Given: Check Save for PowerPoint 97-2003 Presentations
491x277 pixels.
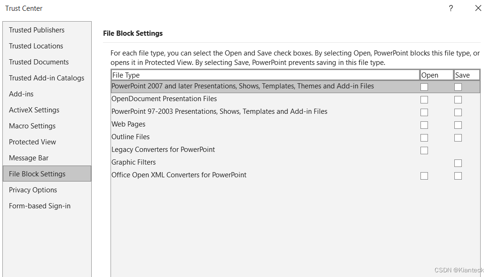Looking at the screenshot, I should pos(458,112).
